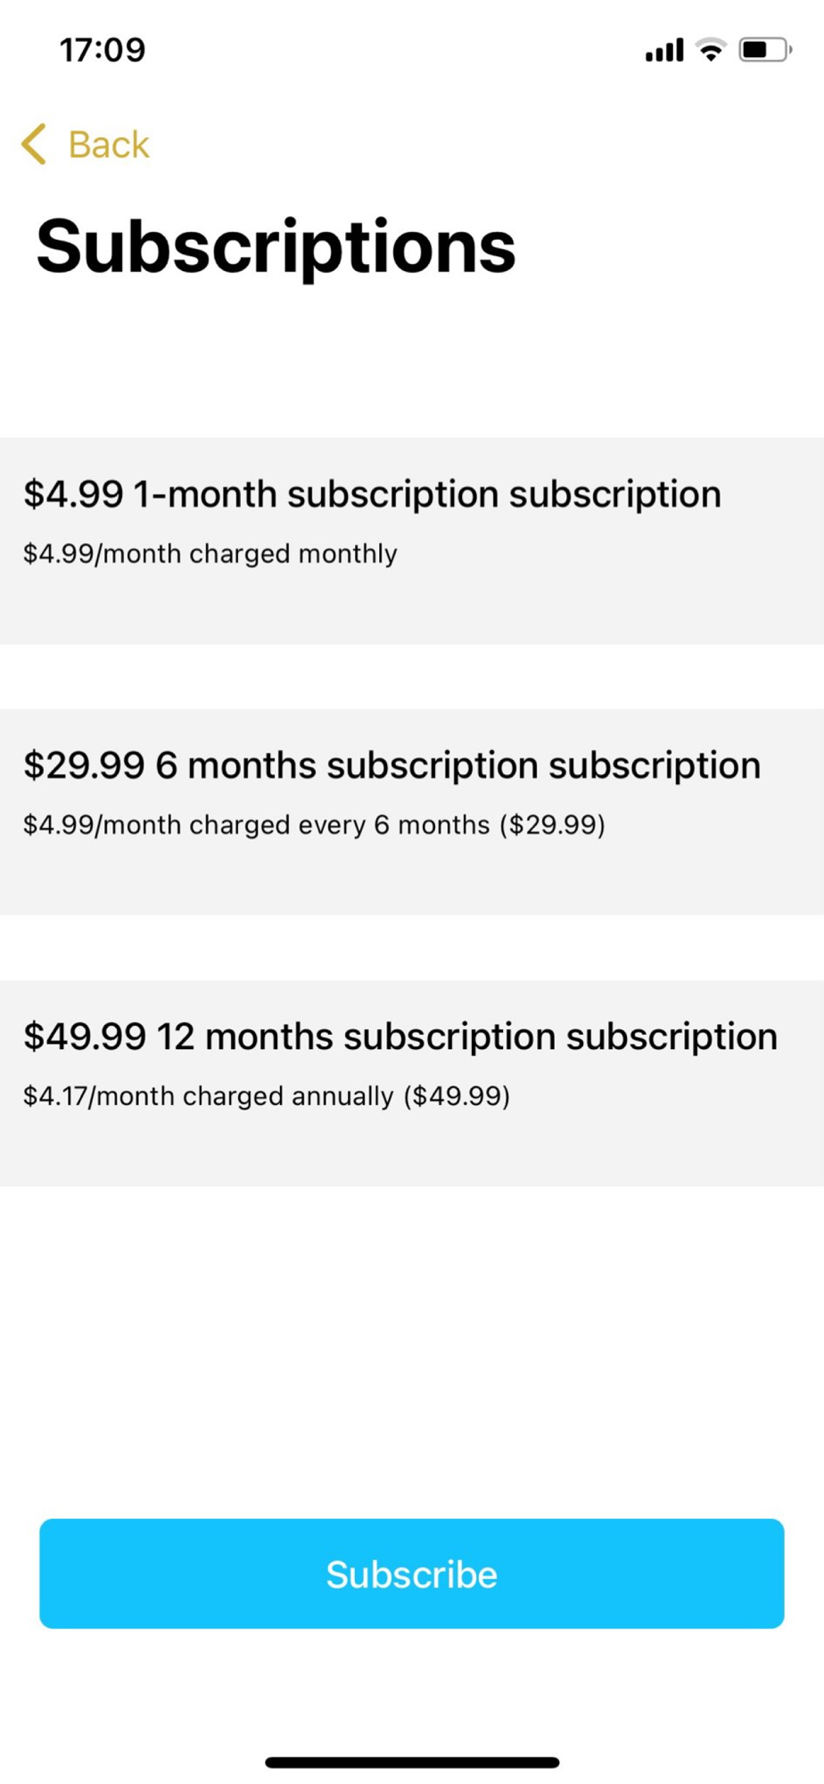Tap the $49.99 price in 12 months title

pyautogui.click(x=85, y=1037)
